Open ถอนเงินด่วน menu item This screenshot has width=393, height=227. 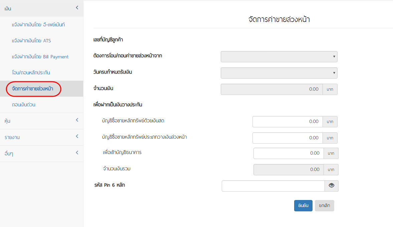point(24,105)
